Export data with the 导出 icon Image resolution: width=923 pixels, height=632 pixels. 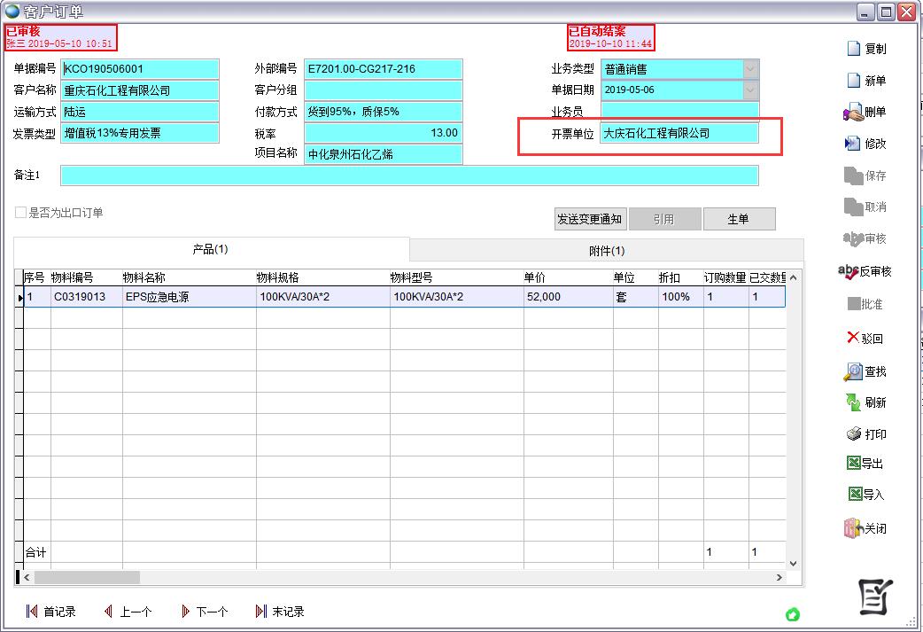tap(854, 464)
